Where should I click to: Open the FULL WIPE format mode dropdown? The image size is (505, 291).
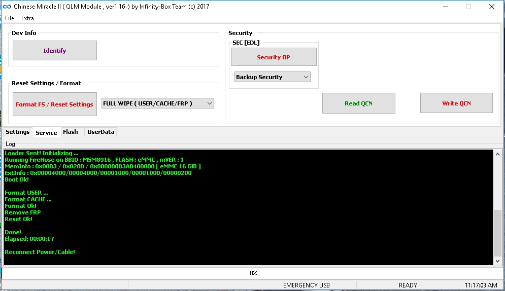point(158,103)
